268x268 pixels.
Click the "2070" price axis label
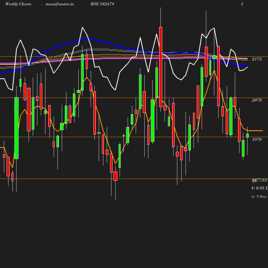pos(257,100)
